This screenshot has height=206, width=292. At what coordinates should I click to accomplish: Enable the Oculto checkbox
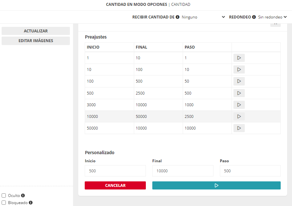pos(4,196)
